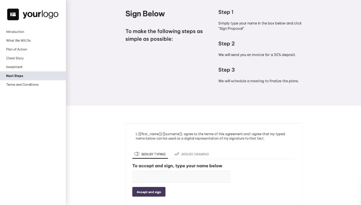
Task: Click the name entry field
Action: pyautogui.click(x=181, y=177)
